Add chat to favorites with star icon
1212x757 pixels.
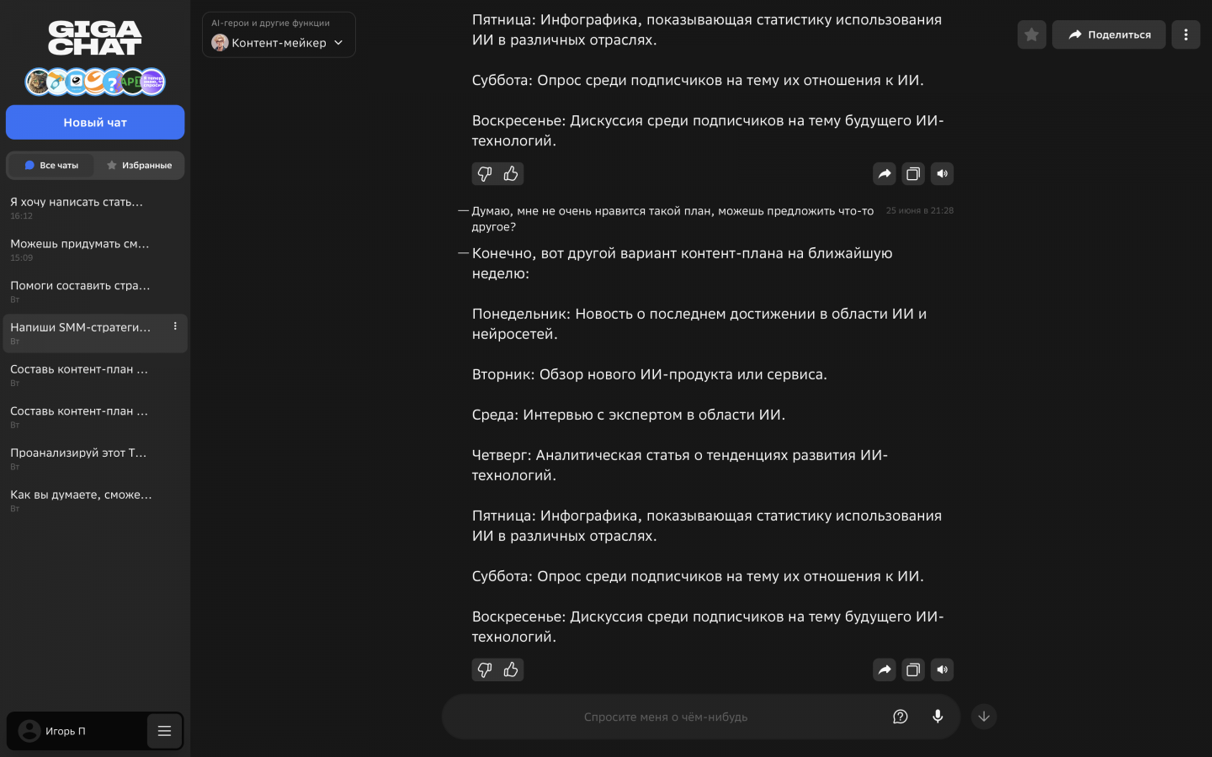(x=1031, y=34)
